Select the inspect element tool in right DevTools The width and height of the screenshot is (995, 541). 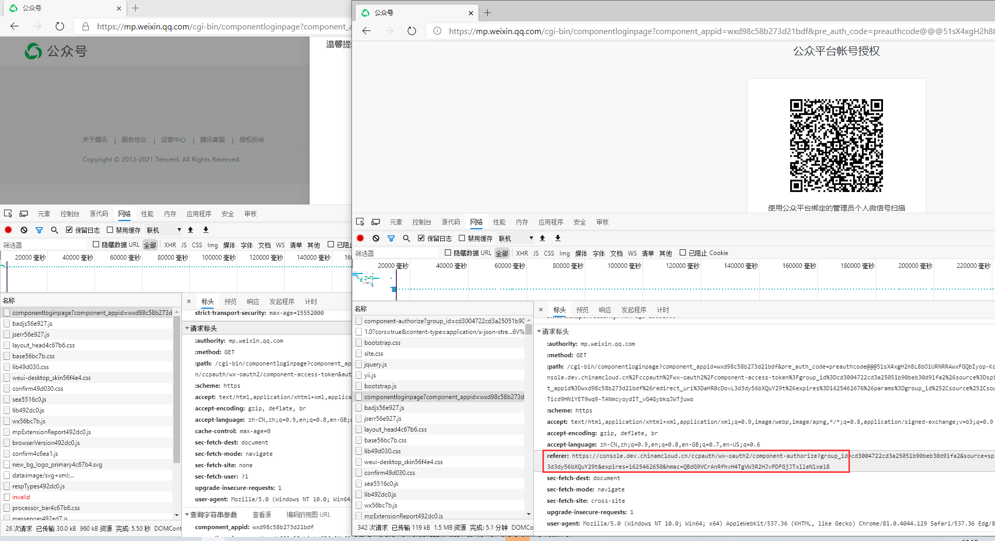pos(360,222)
